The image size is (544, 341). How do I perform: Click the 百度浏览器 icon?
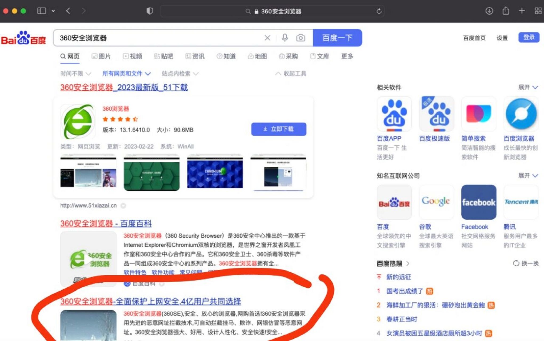click(x=521, y=114)
